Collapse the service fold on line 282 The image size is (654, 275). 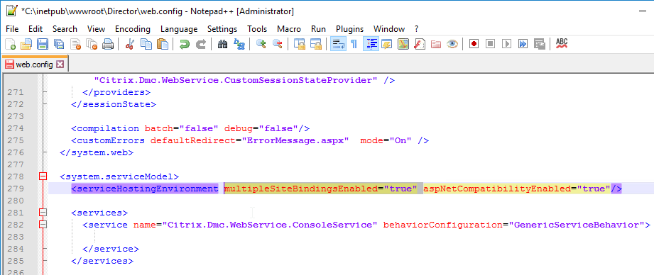(43, 225)
